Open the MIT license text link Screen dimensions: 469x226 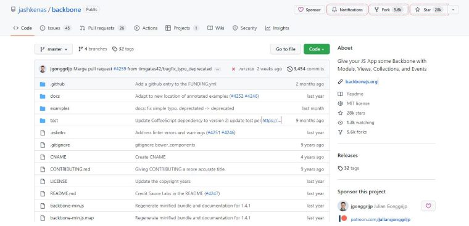tap(358, 103)
